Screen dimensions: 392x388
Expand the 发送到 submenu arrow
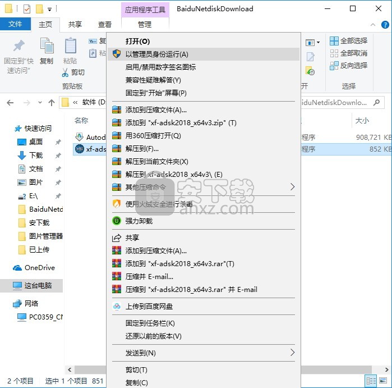point(292,353)
